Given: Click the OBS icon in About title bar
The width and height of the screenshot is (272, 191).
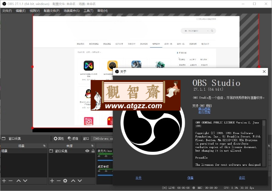Looking at the screenshot, I should [117, 72].
